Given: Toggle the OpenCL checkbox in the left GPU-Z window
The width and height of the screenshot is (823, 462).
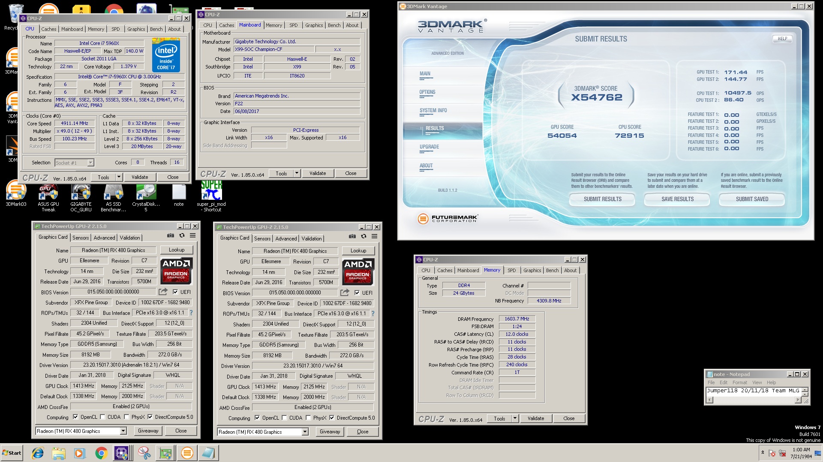Looking at the screenshot, I should click(75, 417).
